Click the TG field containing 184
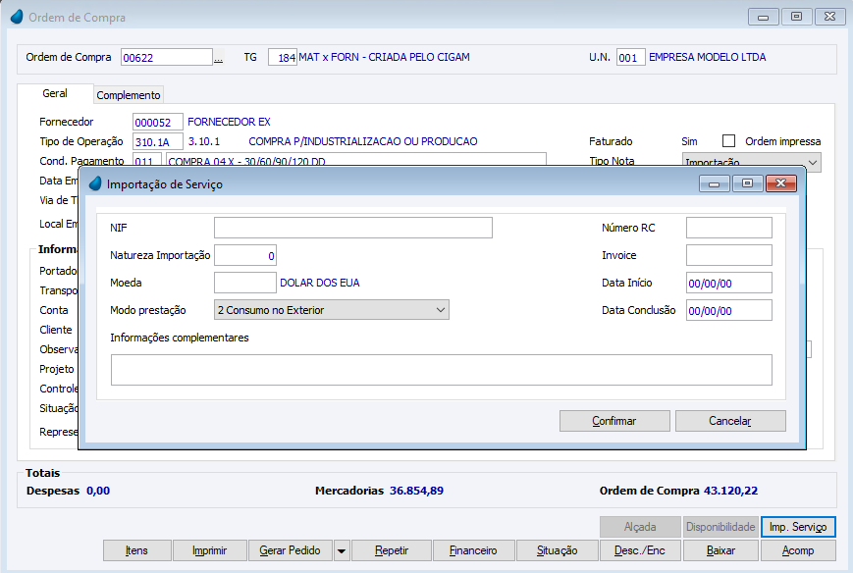 click(283, 57)
